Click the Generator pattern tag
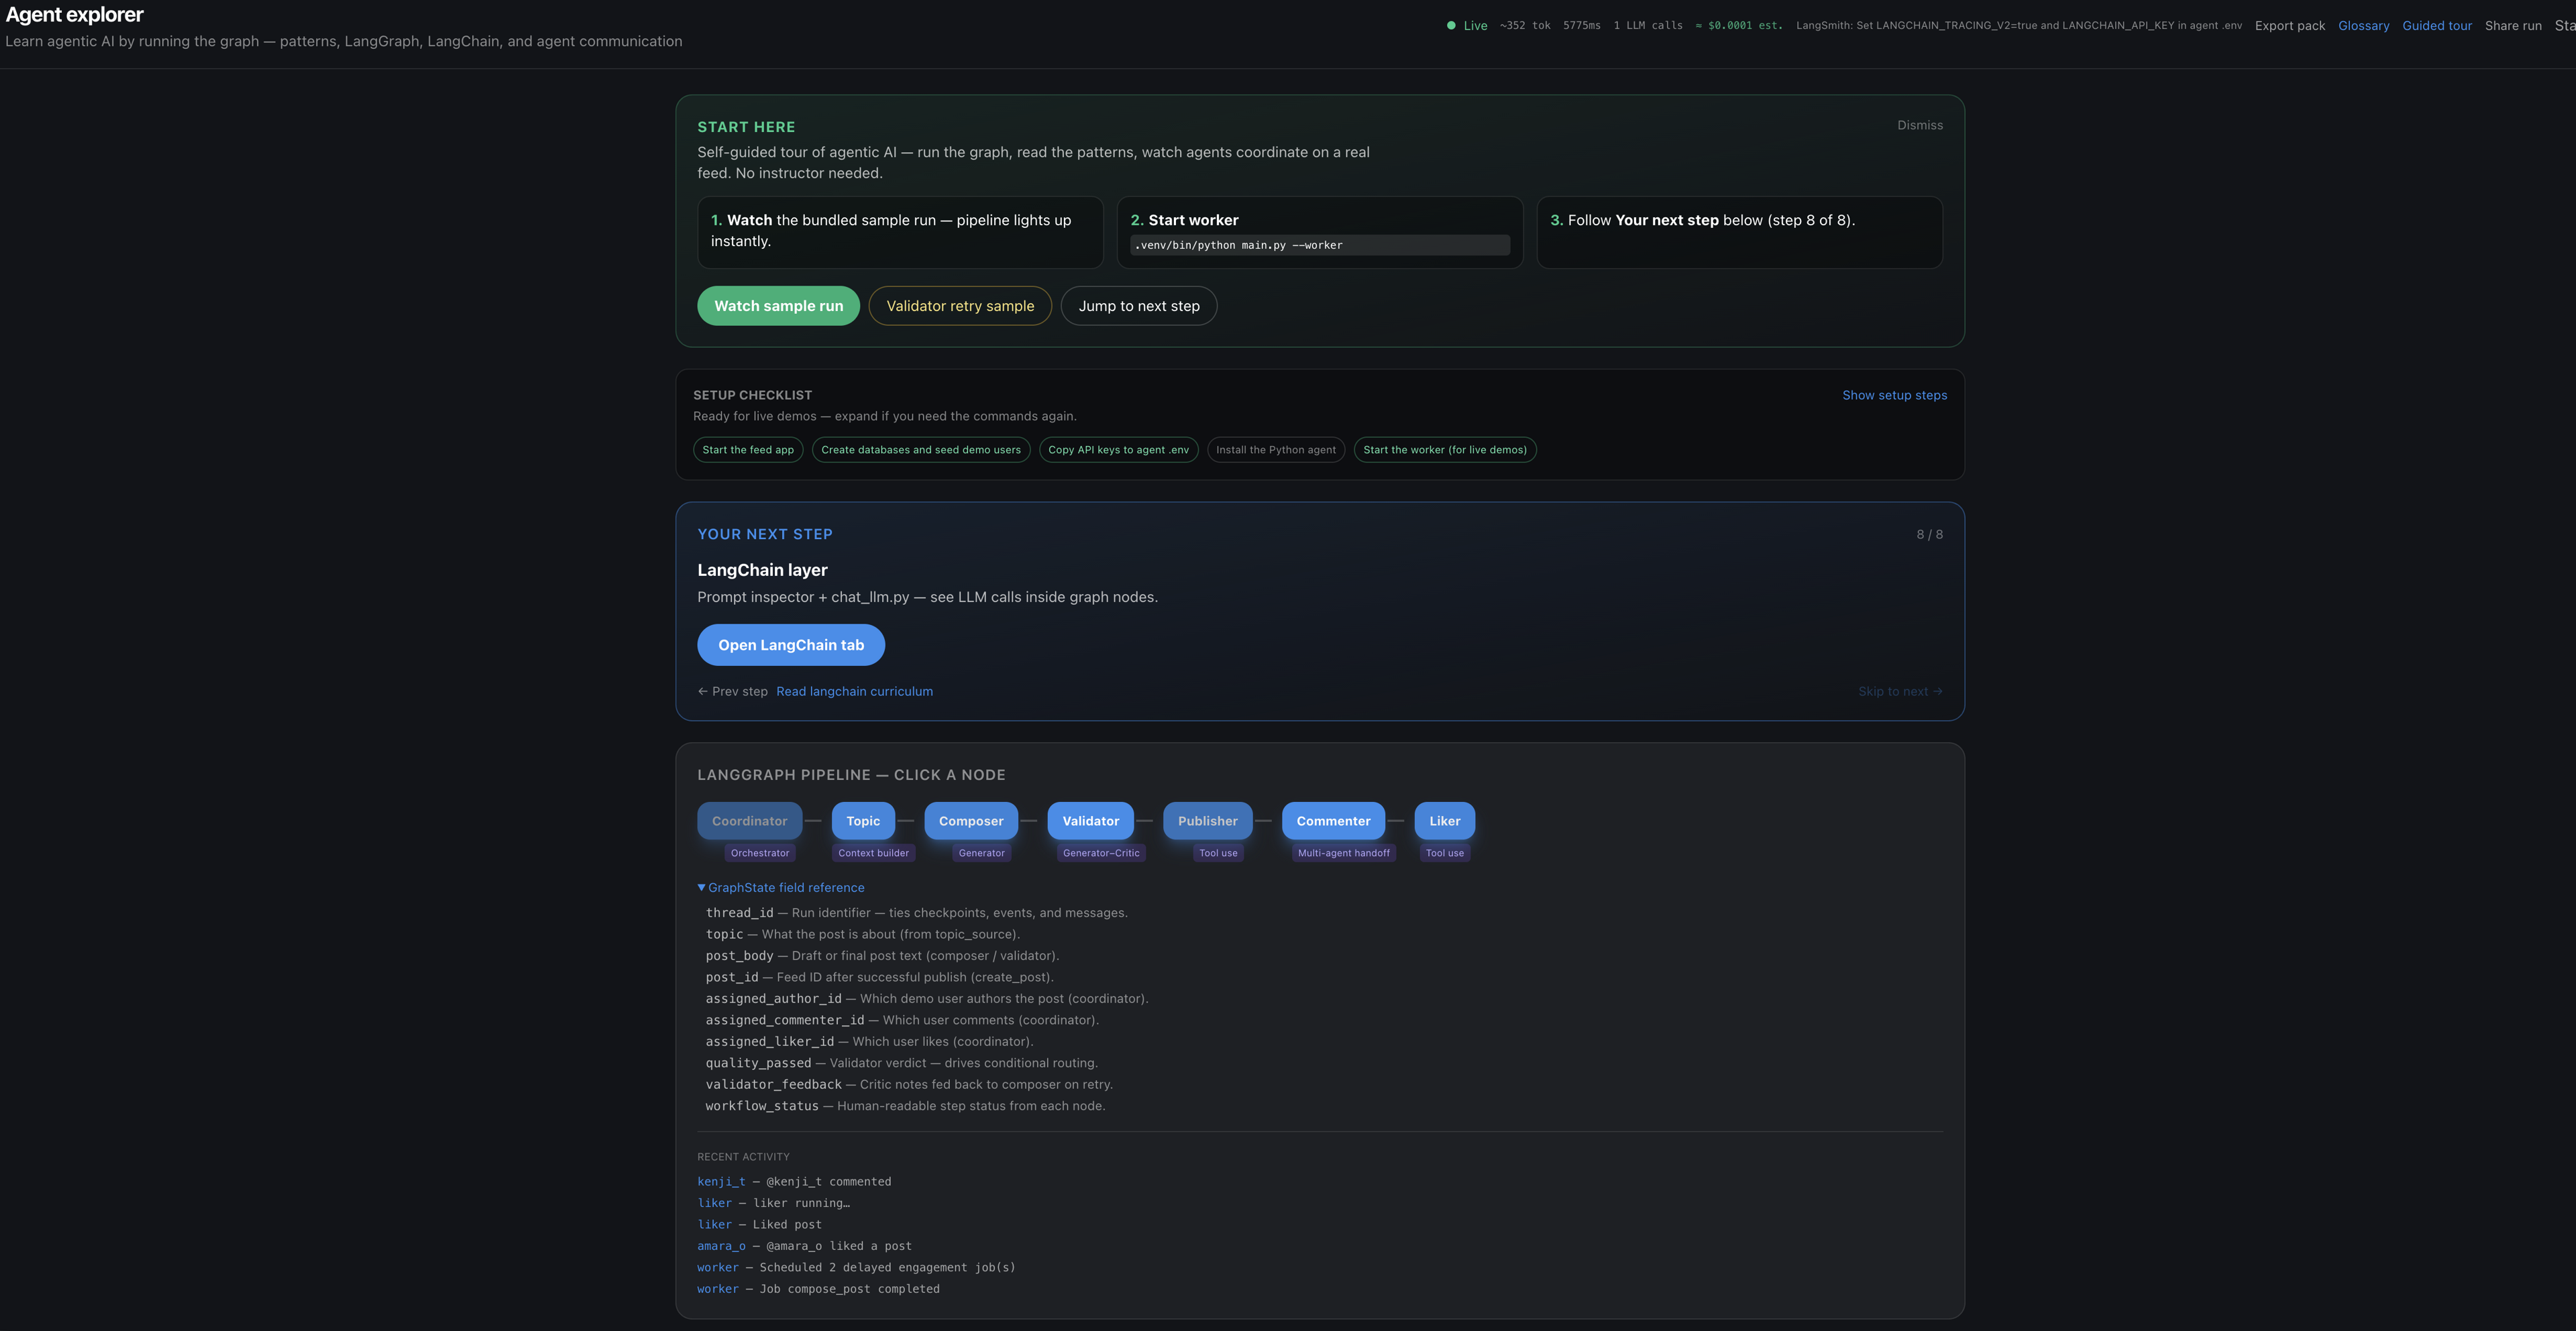The image size is (2576, 1331). (x=981, y=852)
